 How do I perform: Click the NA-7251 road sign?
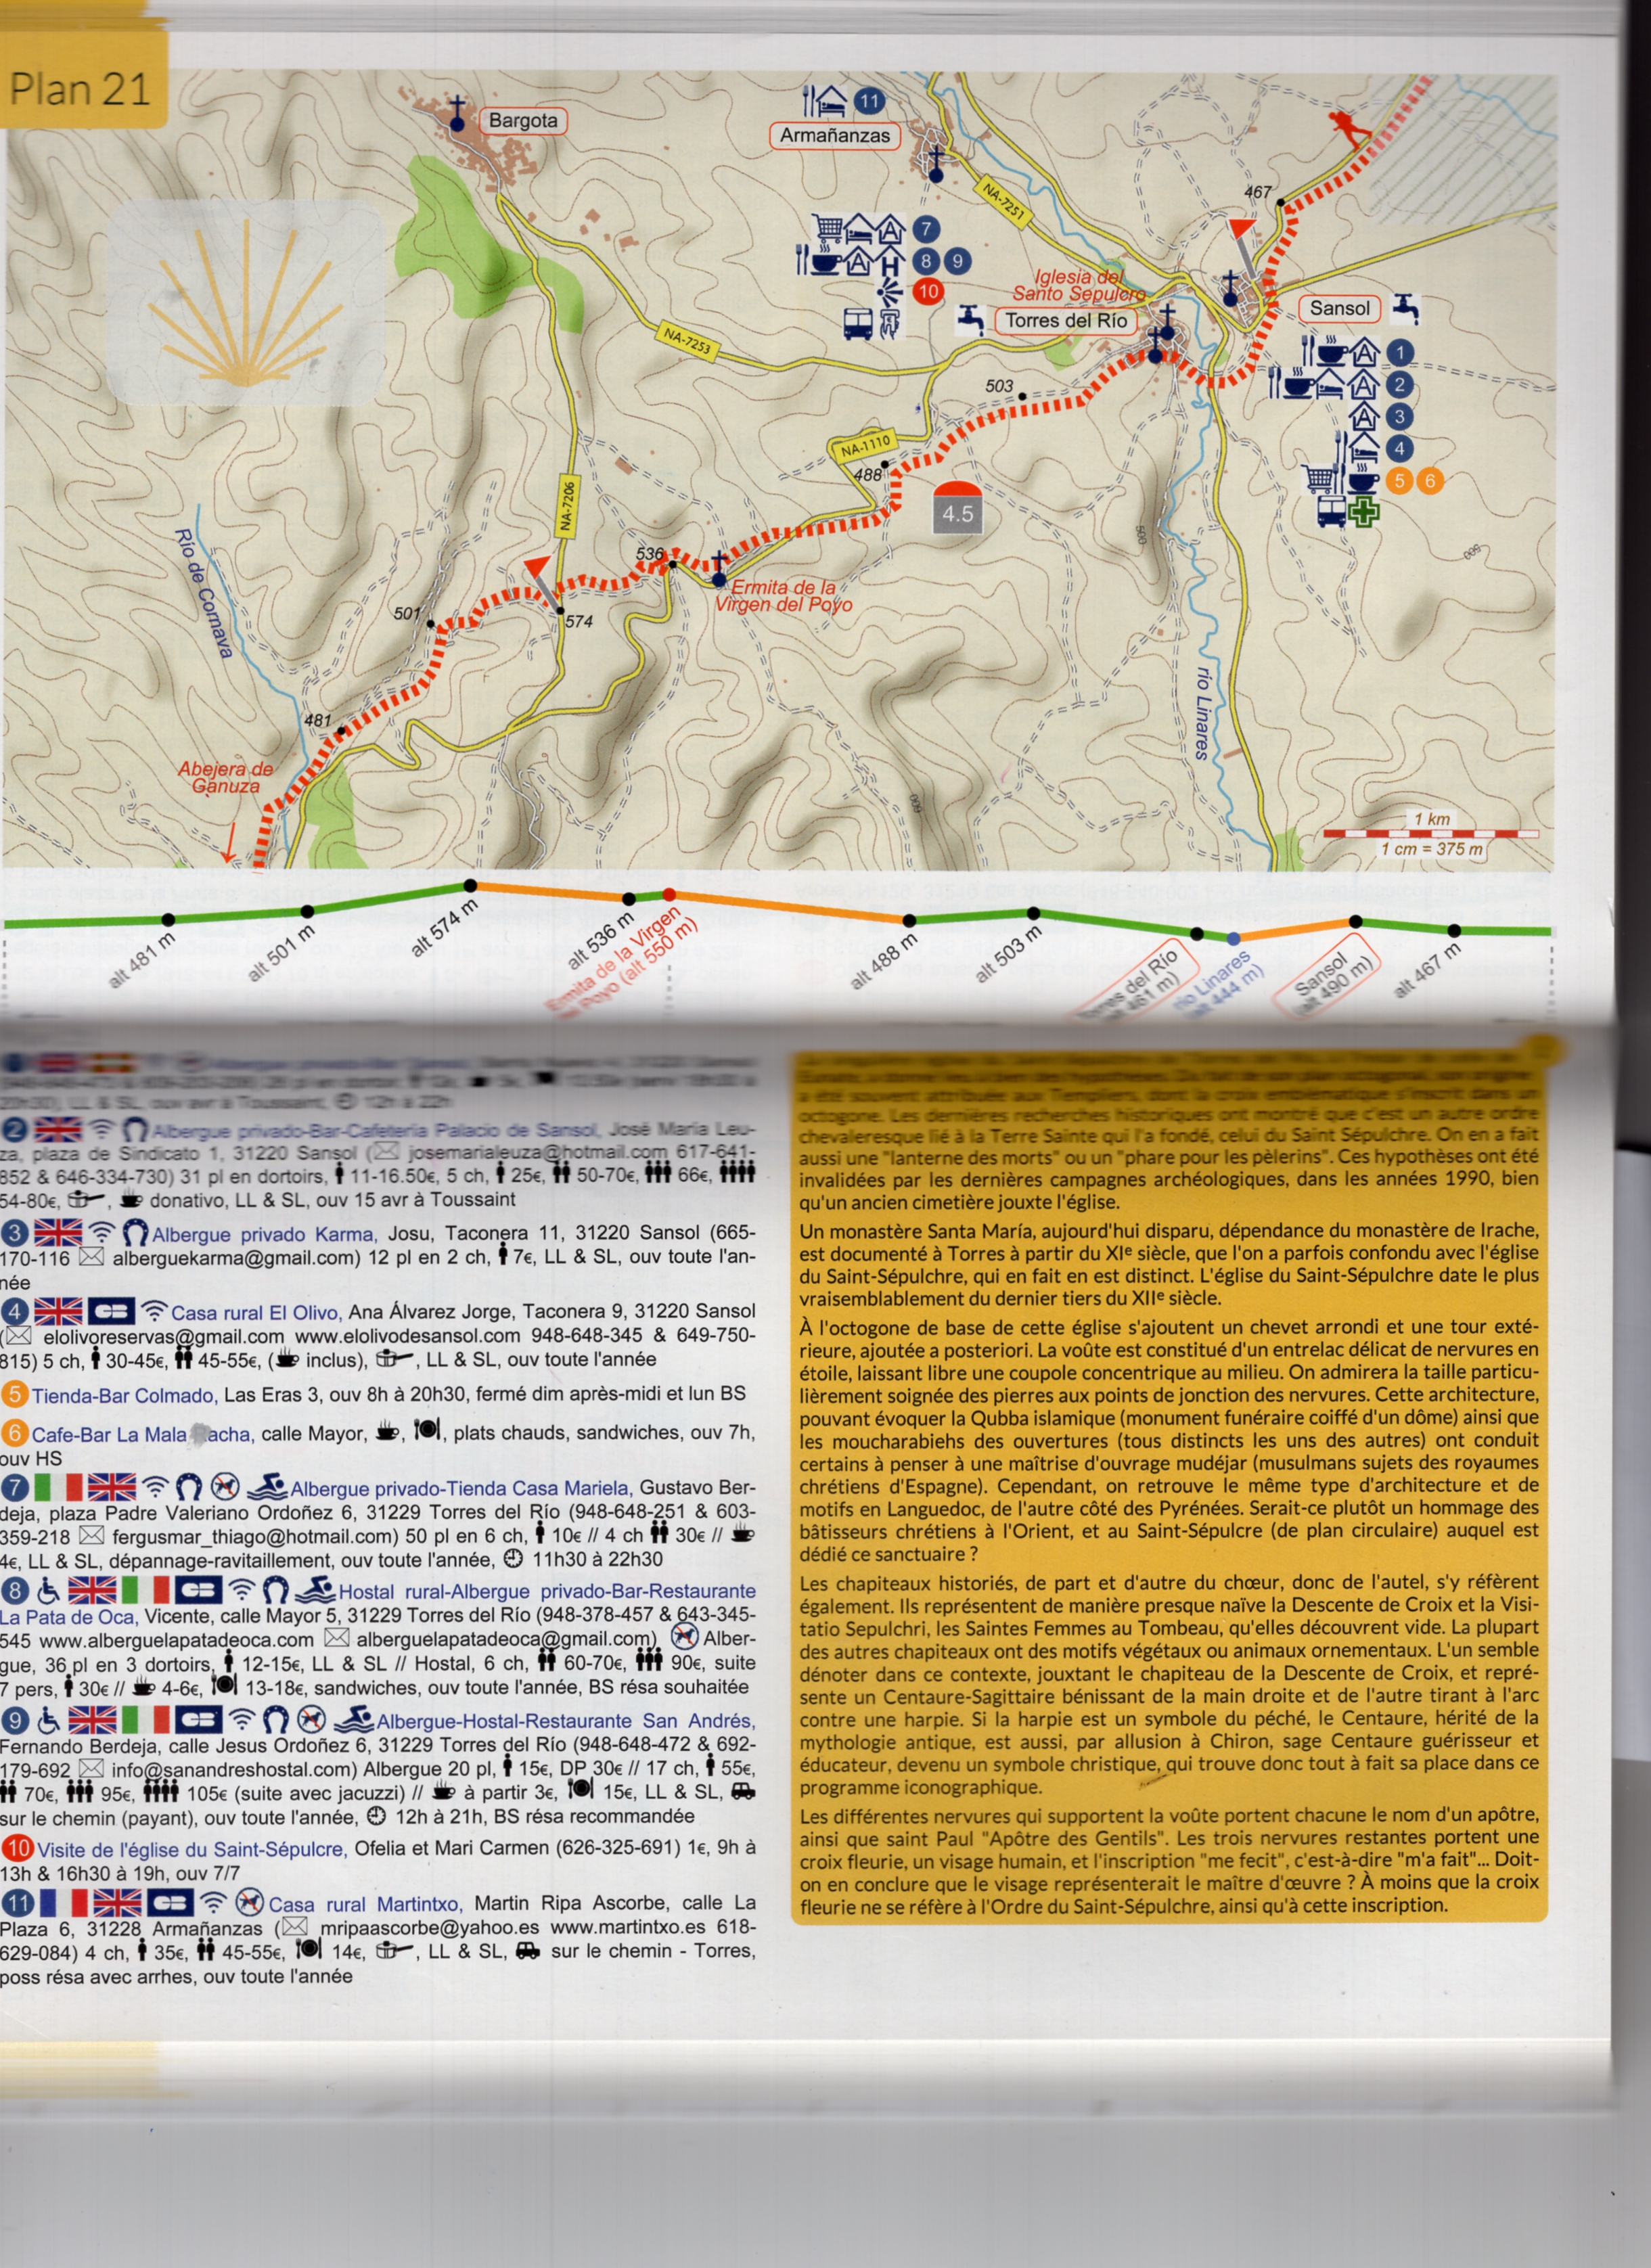click(1003, 202)
